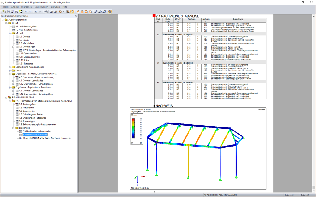
Task: Open dropdown arrow next to lifebuoy icon
Action: pos(63,12)
